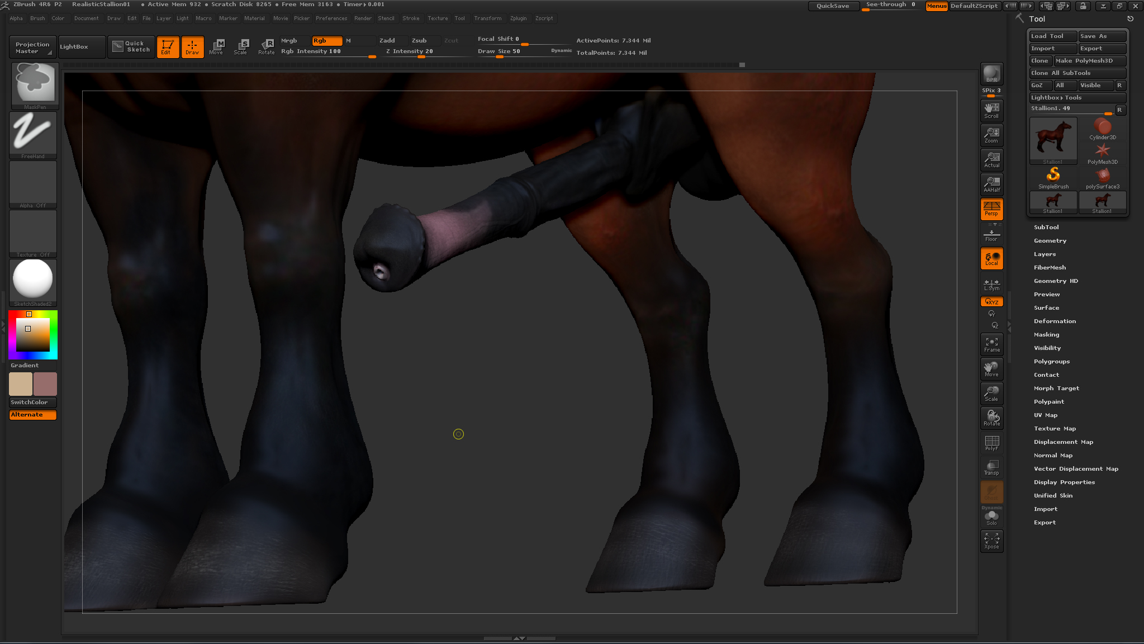Expand the SubTool palette section
Screen dimensions: 1144x644
click(x=1046, y=228)
